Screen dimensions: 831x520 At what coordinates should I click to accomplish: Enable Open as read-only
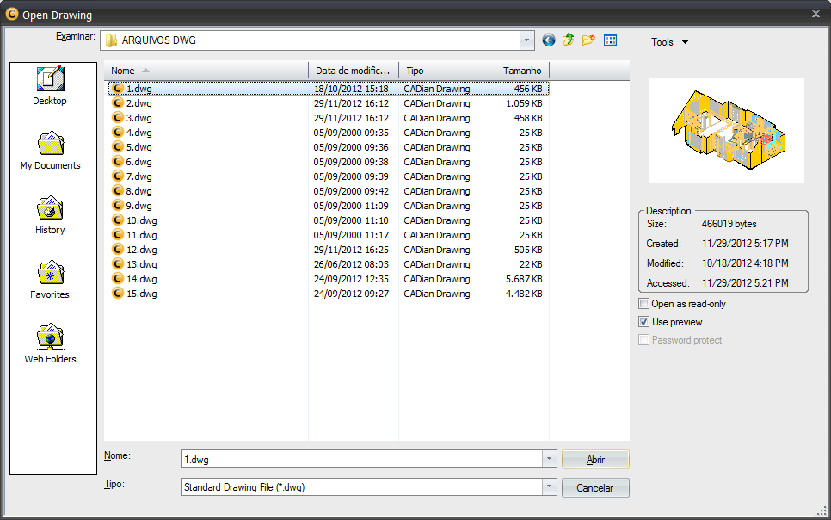pos(644,304)
